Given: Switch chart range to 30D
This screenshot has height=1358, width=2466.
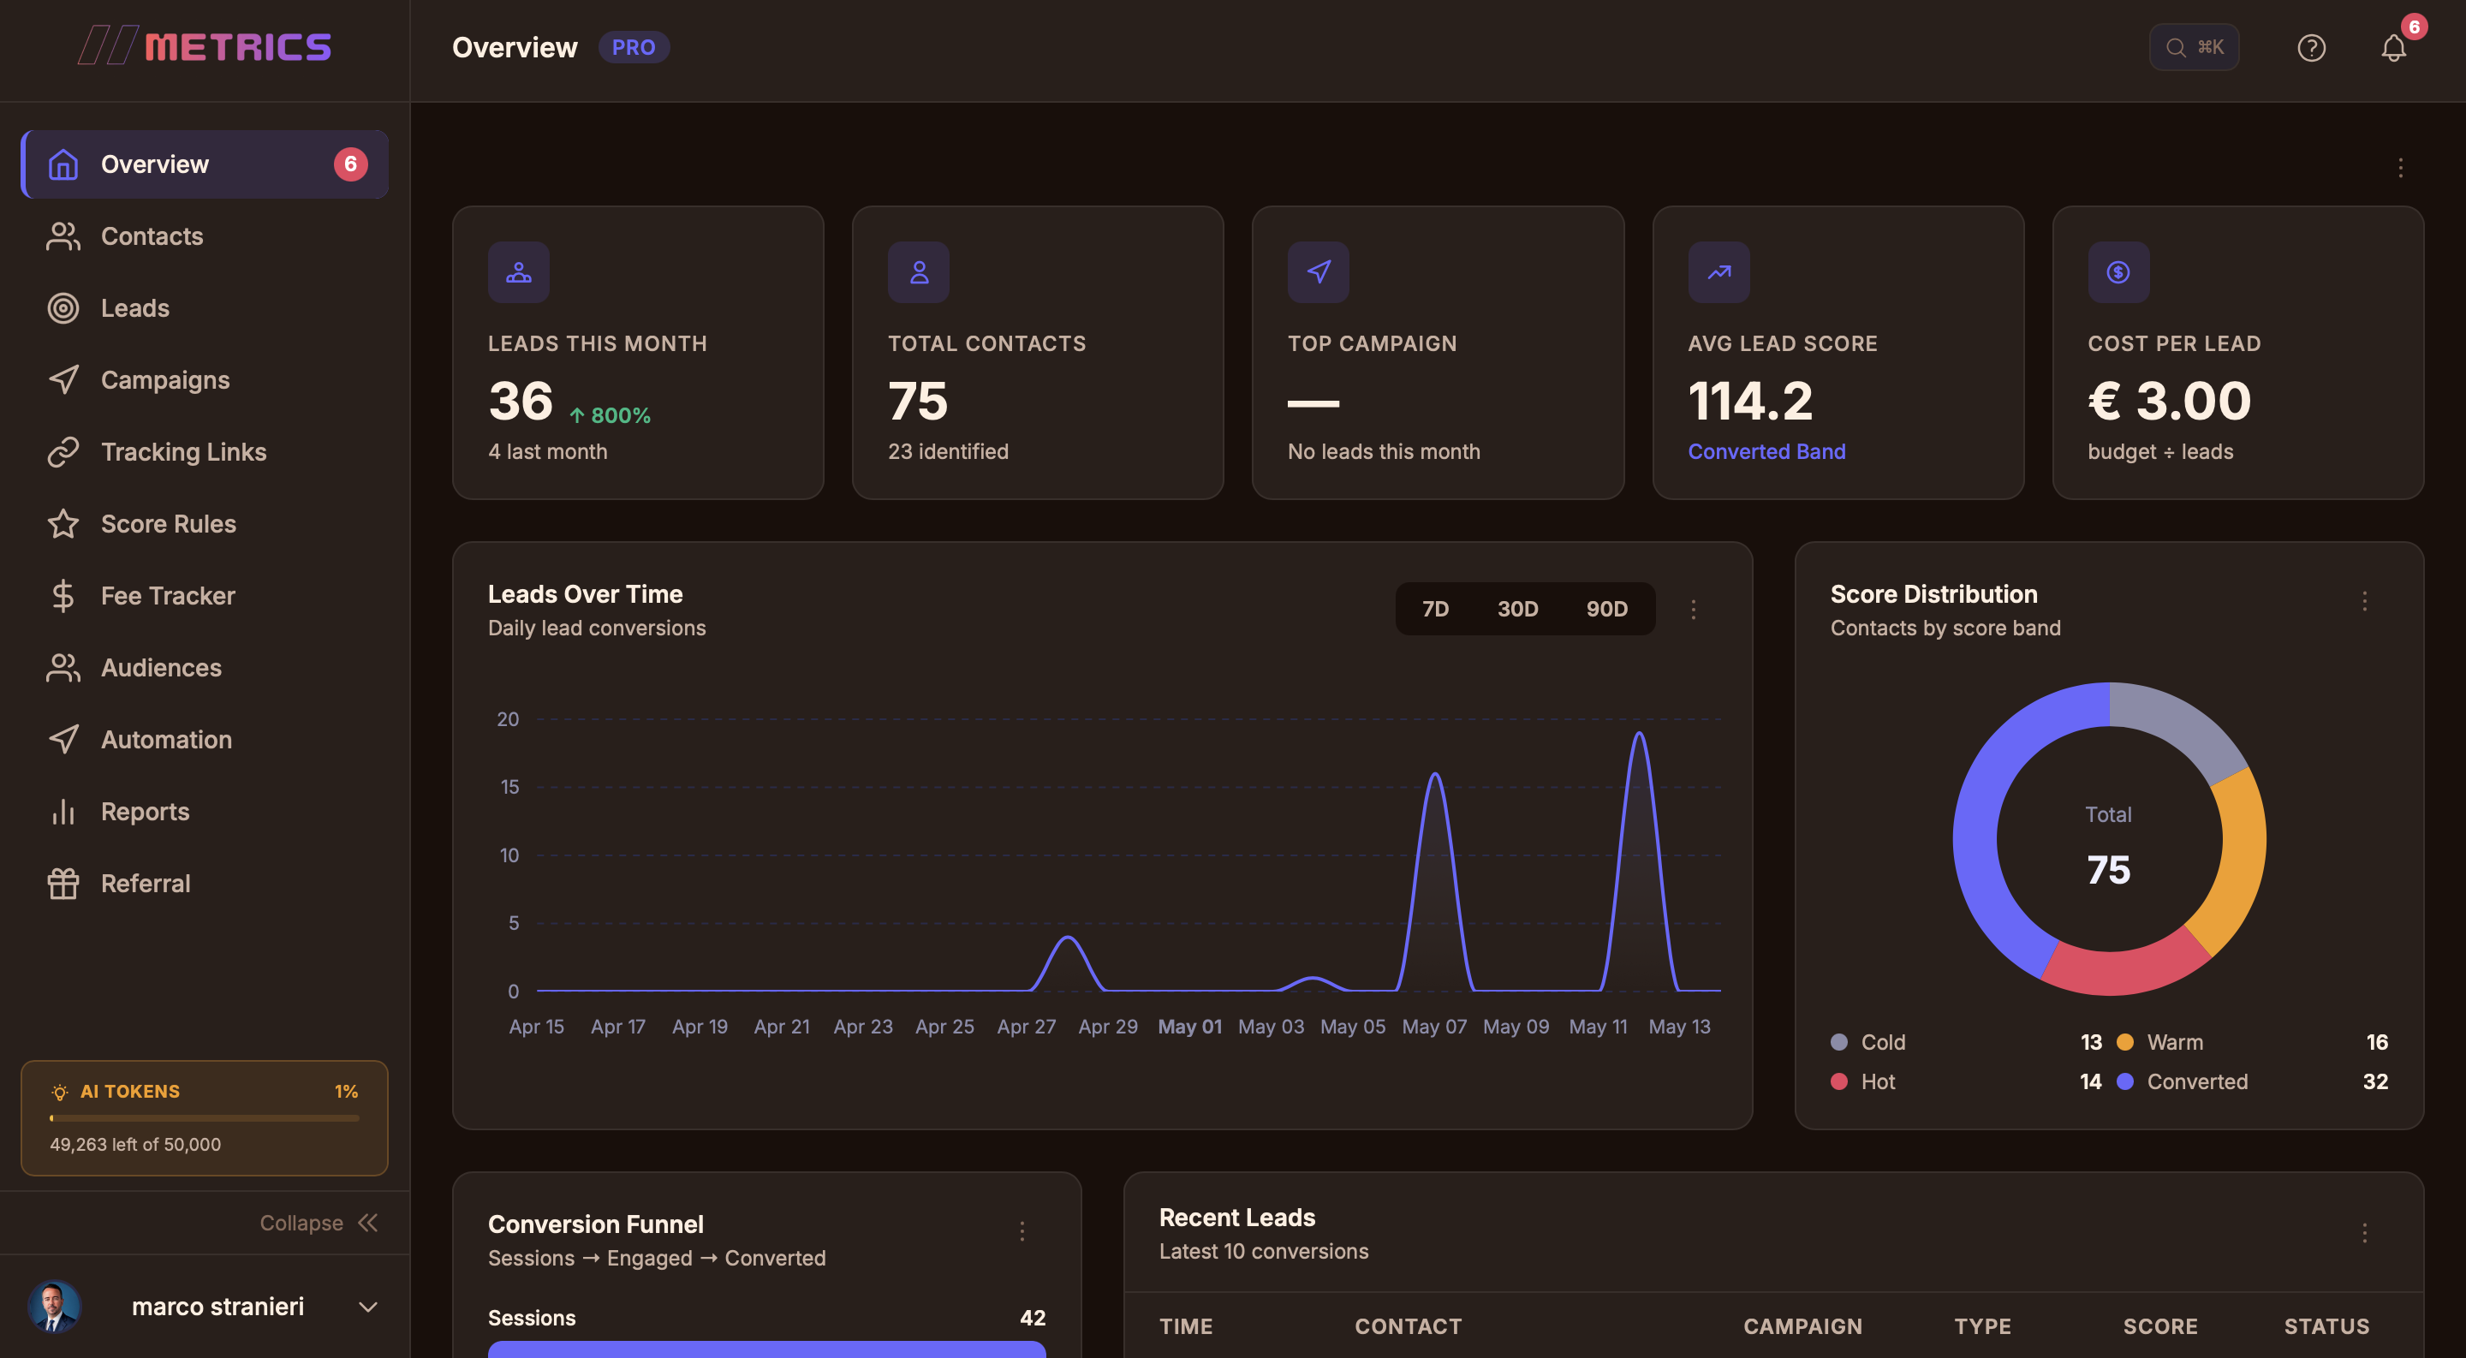Looking at the screenshot, I should 1517,609.
